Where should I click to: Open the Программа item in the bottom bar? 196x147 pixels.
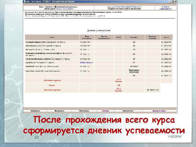59,111
